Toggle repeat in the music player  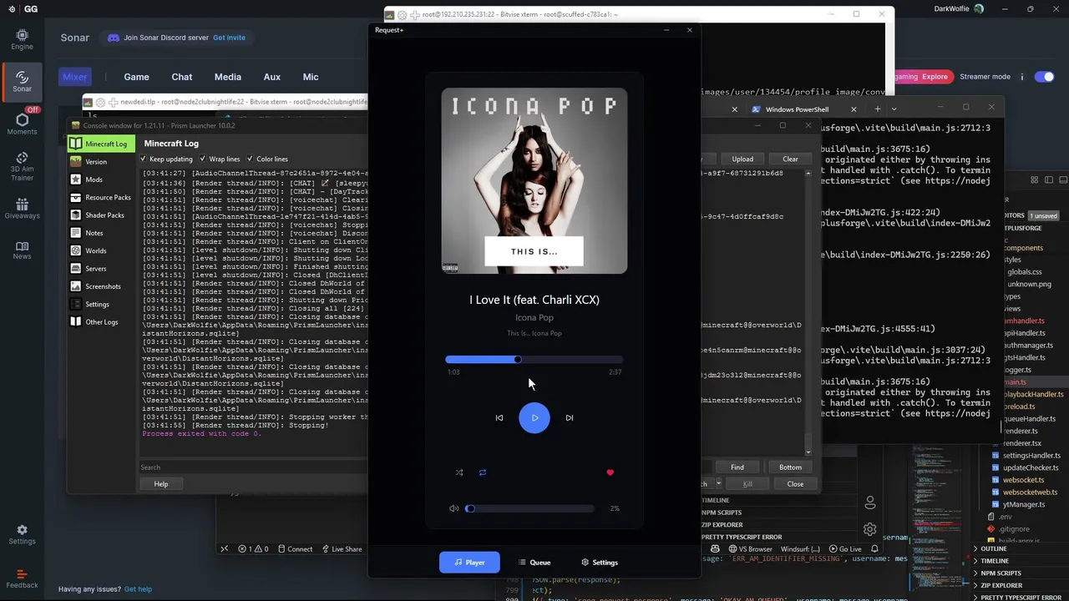483,472
